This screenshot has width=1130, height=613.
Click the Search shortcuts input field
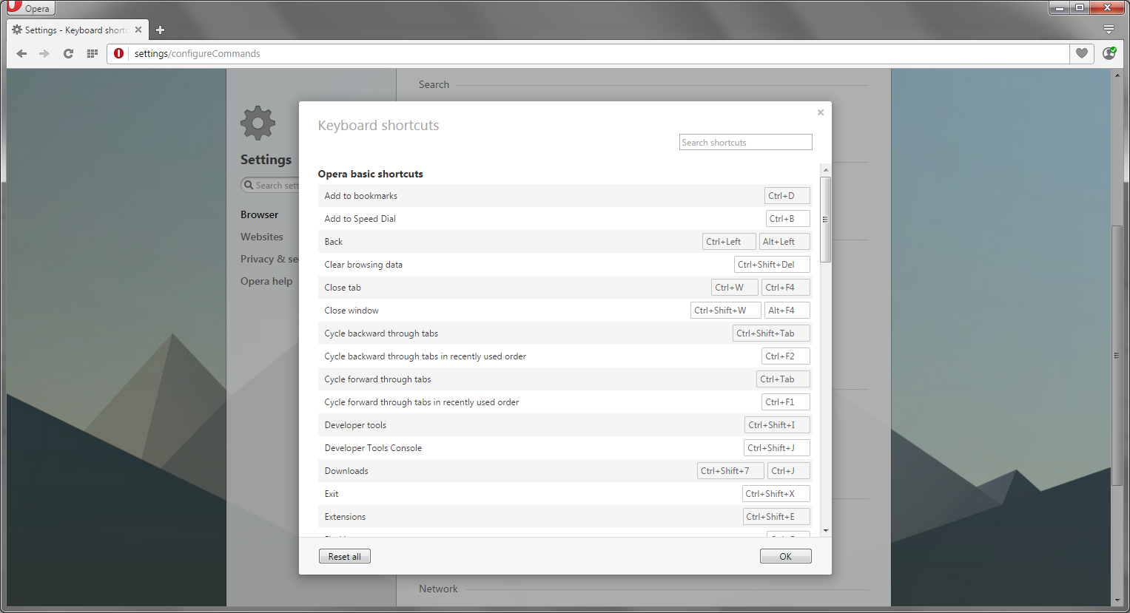tap(745, 141)
